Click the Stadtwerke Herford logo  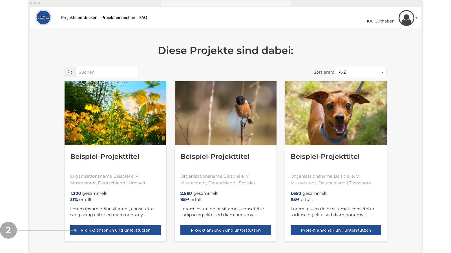[43, 17]
